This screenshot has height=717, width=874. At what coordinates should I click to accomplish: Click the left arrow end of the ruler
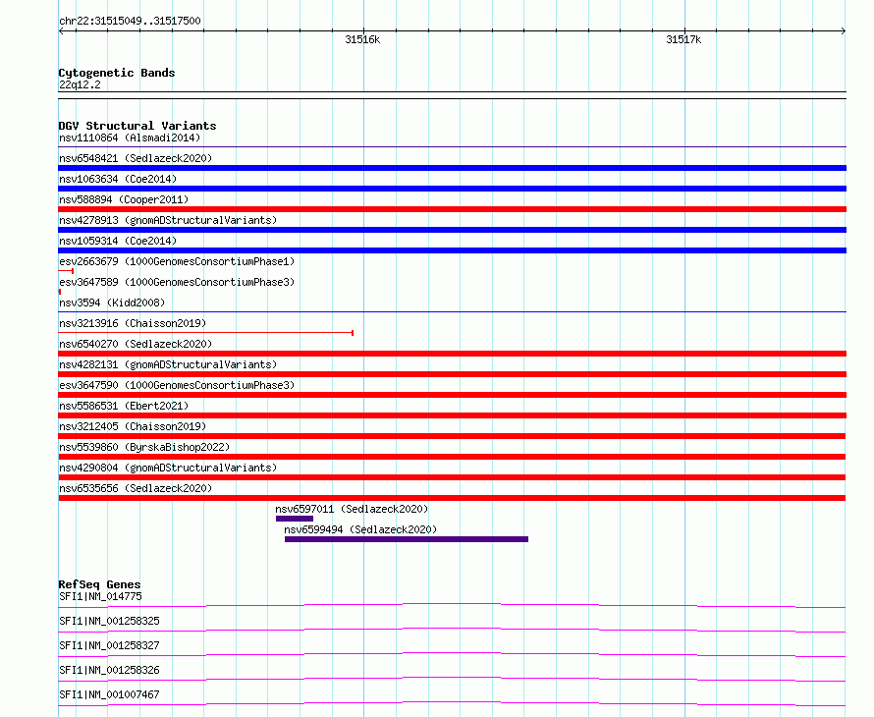click(x=61, y=31)
